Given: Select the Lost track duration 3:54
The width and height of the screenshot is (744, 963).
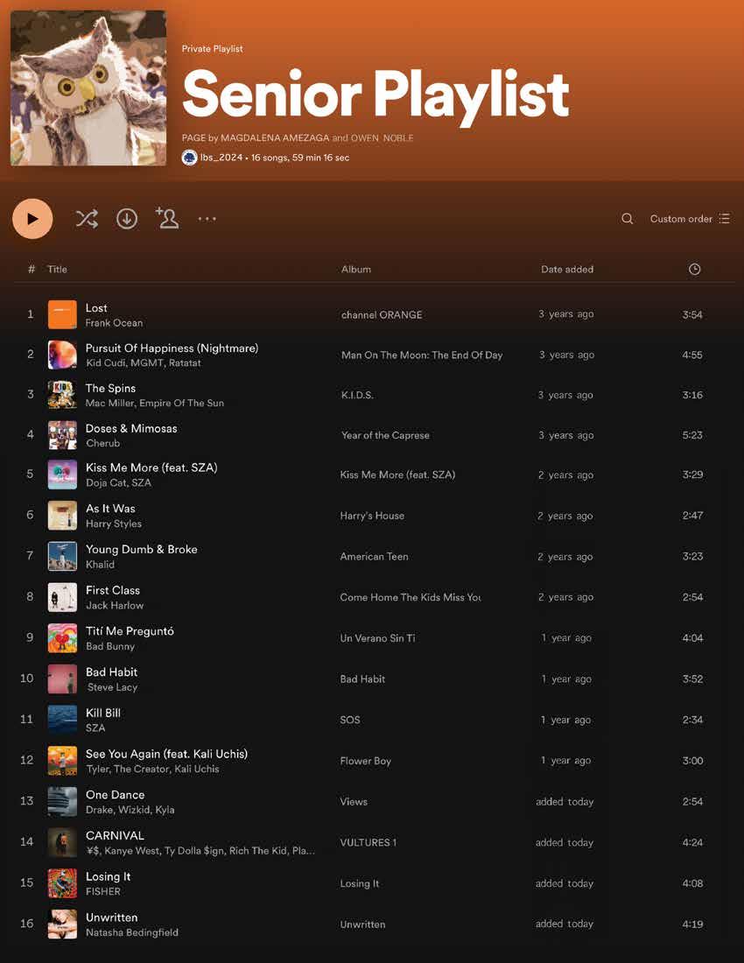Looking at the screenshot, I should tap(692, 314).
